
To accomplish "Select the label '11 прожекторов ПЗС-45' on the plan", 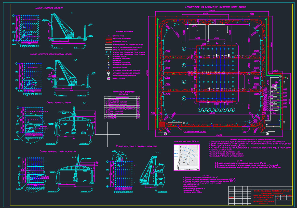I will pyautogui.click(x=195, y=132).
